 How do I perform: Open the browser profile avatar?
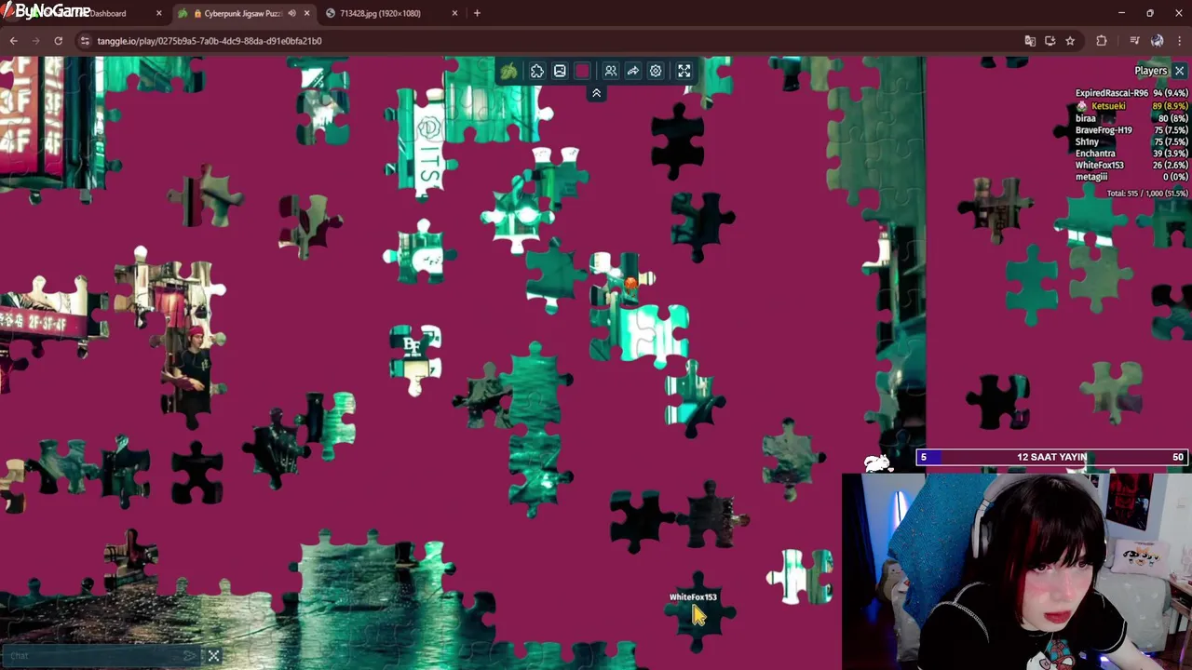click(1157, 41)
